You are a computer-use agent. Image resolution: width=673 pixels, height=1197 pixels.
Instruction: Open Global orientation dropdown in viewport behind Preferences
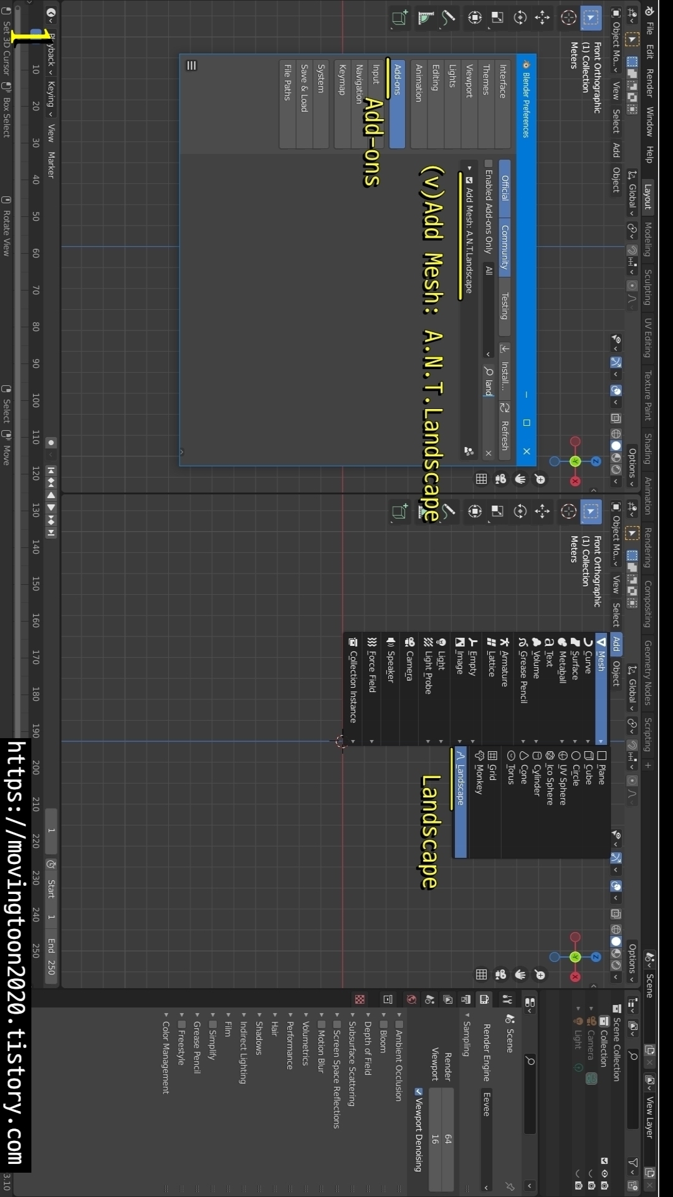[632, 193]
